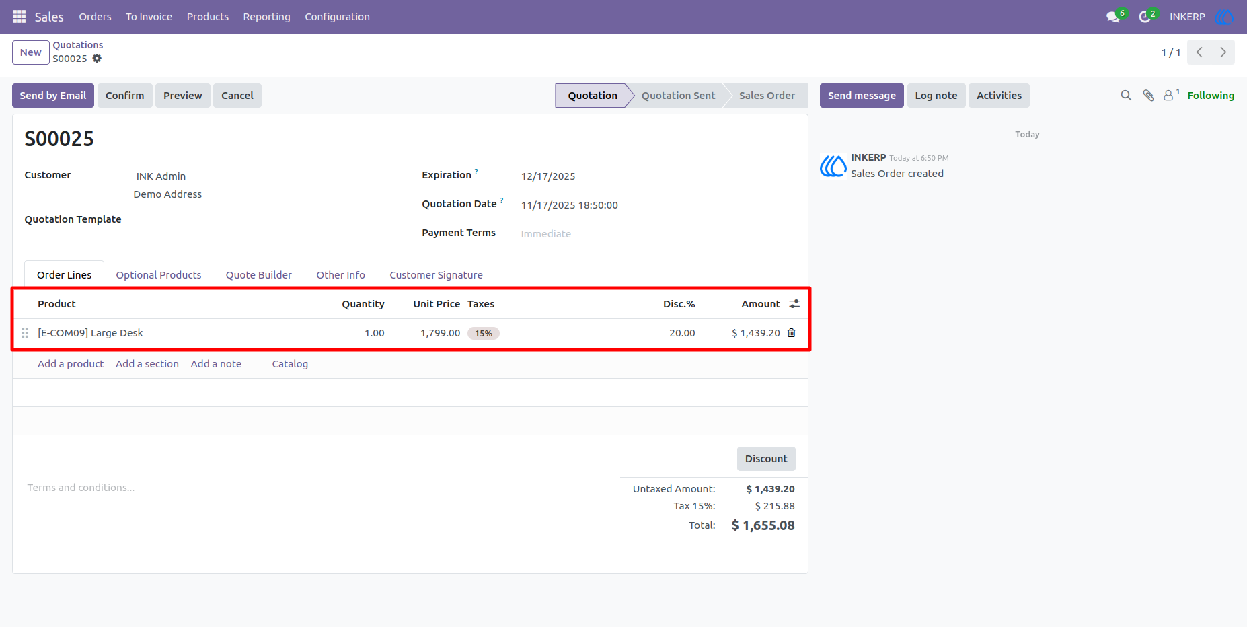The image size is (1247, 627).
Task: Grab the Large Desk row drag handle
Action: 25,333
